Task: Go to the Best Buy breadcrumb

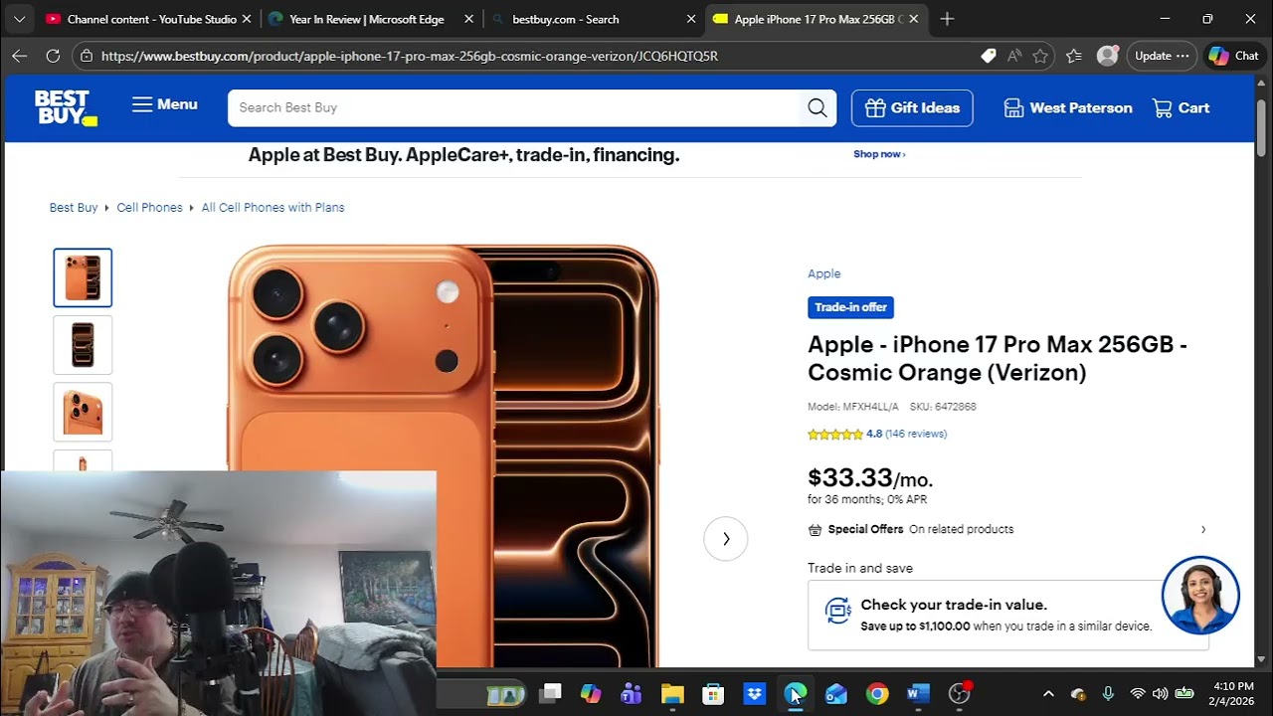Action: (x=74, y=208)
